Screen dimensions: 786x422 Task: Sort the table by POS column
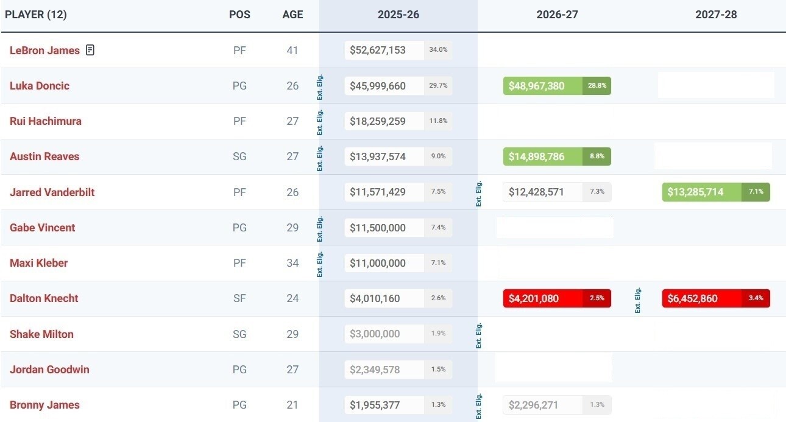tap(239, 15)
